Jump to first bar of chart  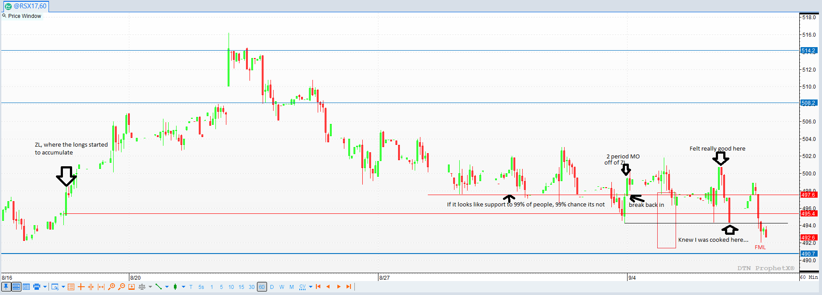coord(318,287)
